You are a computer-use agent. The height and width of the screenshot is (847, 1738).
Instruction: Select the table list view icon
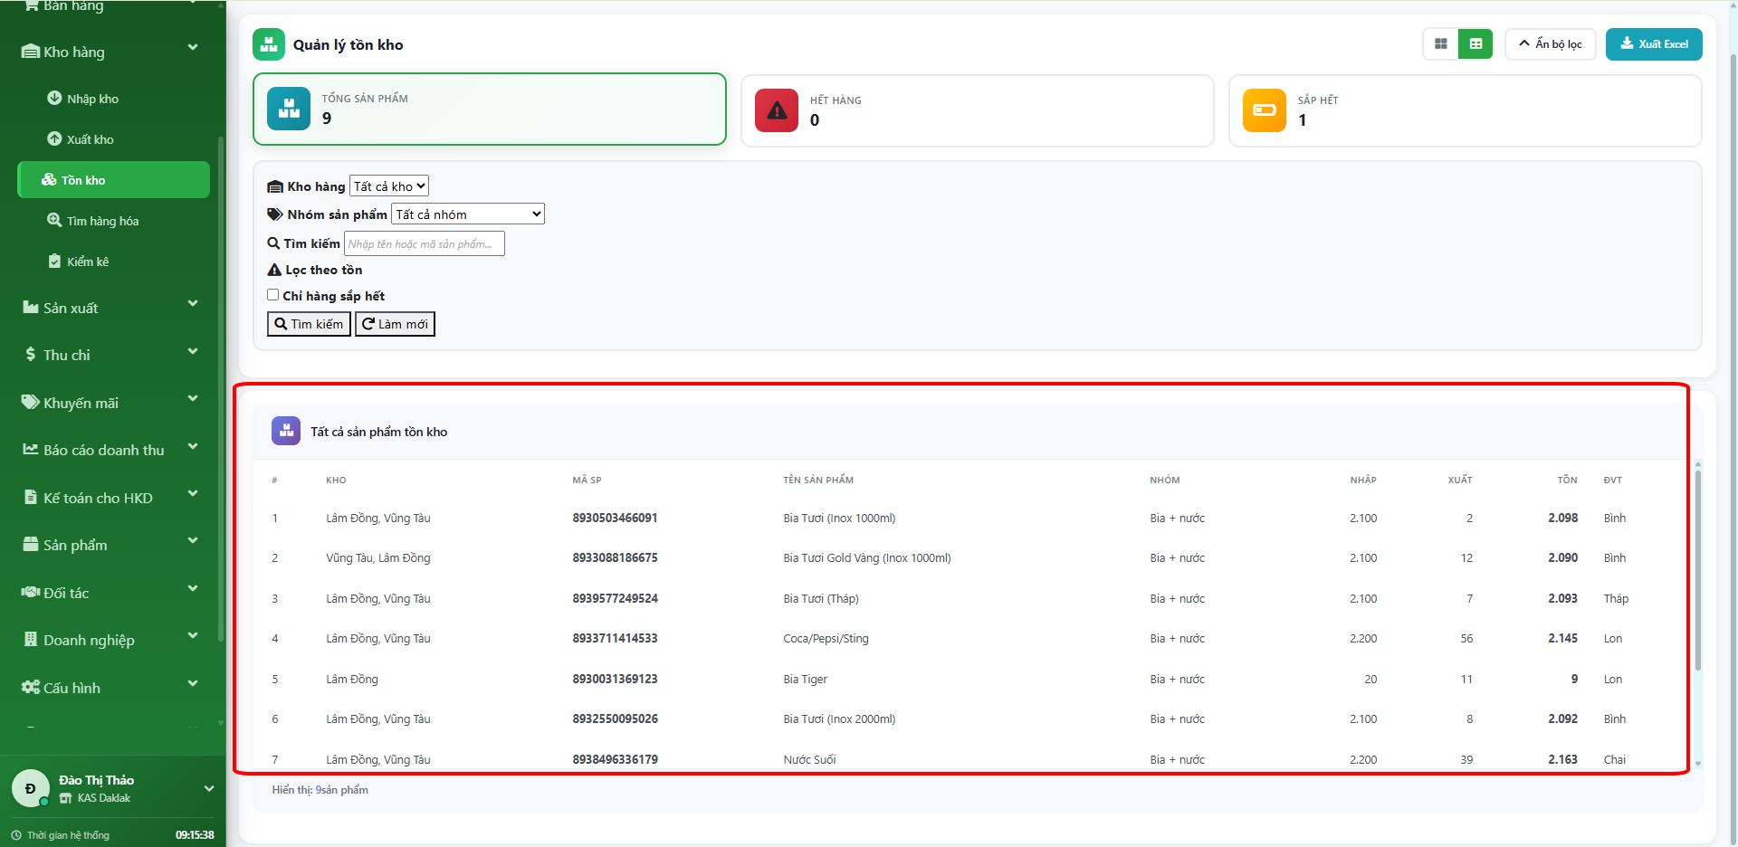pos(1475,44)
